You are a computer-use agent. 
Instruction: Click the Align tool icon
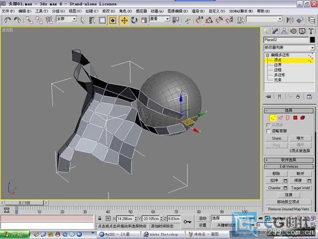tap(300, 20)
